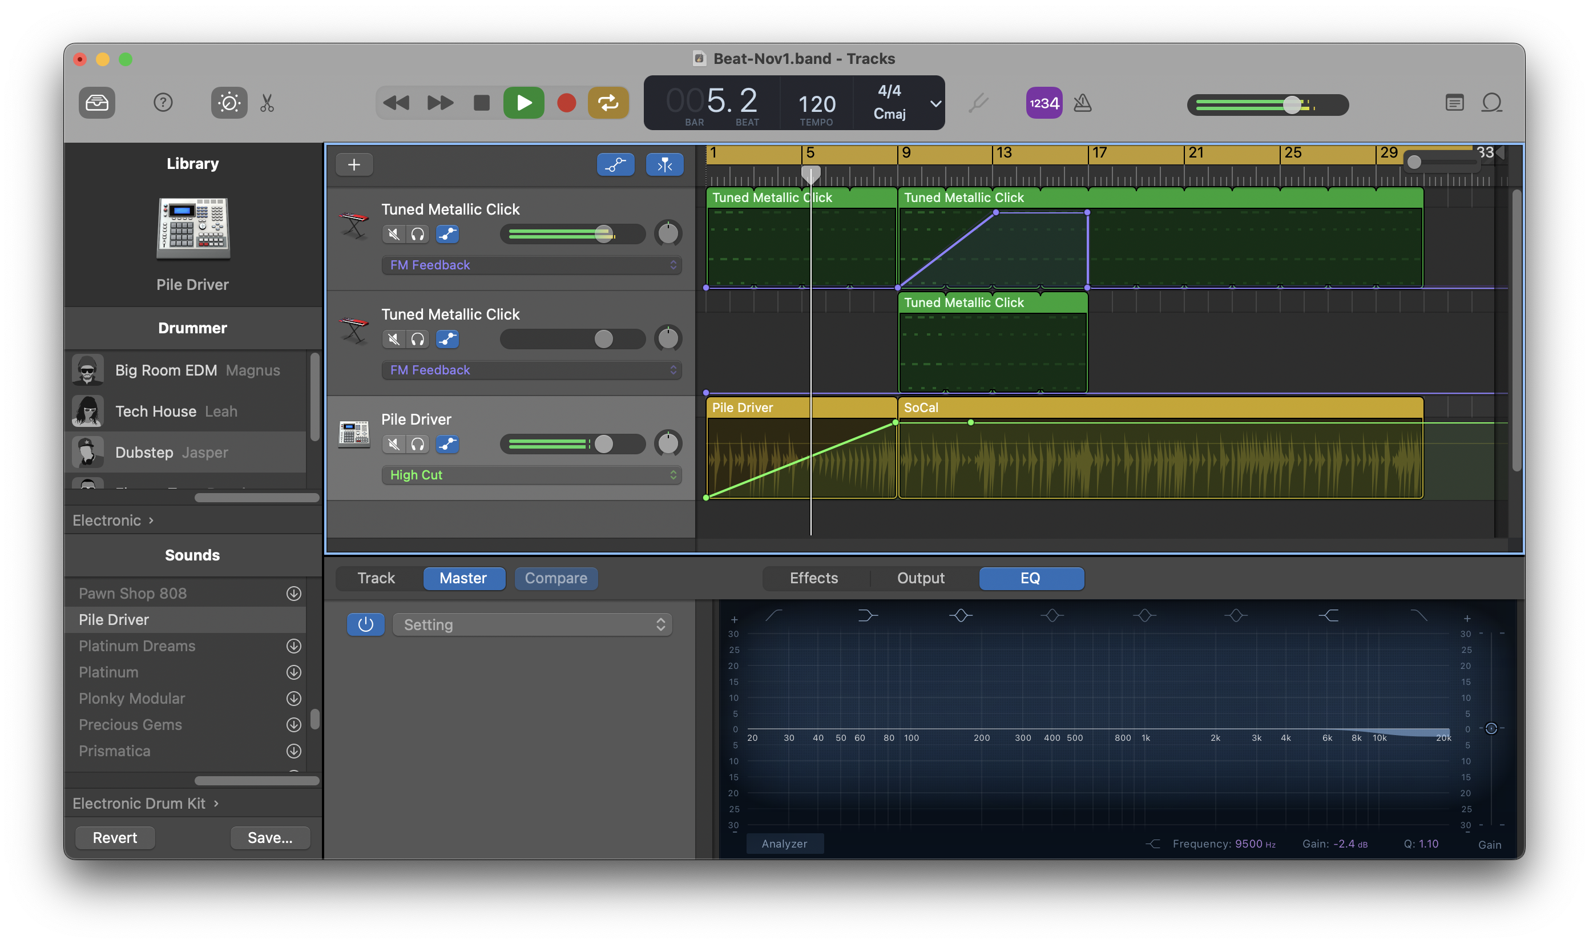The image size is (1589, 944).
Task: Open the Notepad icon
Action: 1454,102
